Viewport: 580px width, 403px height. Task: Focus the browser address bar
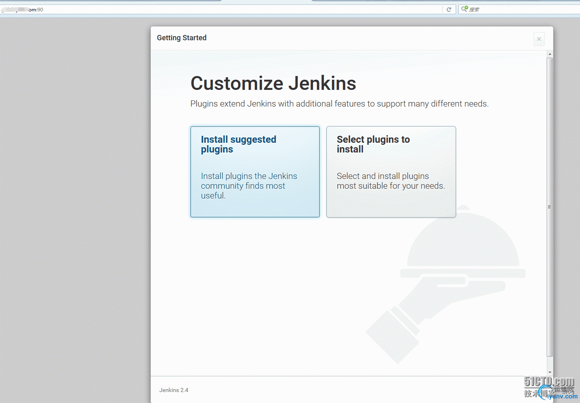coord(222,9)
